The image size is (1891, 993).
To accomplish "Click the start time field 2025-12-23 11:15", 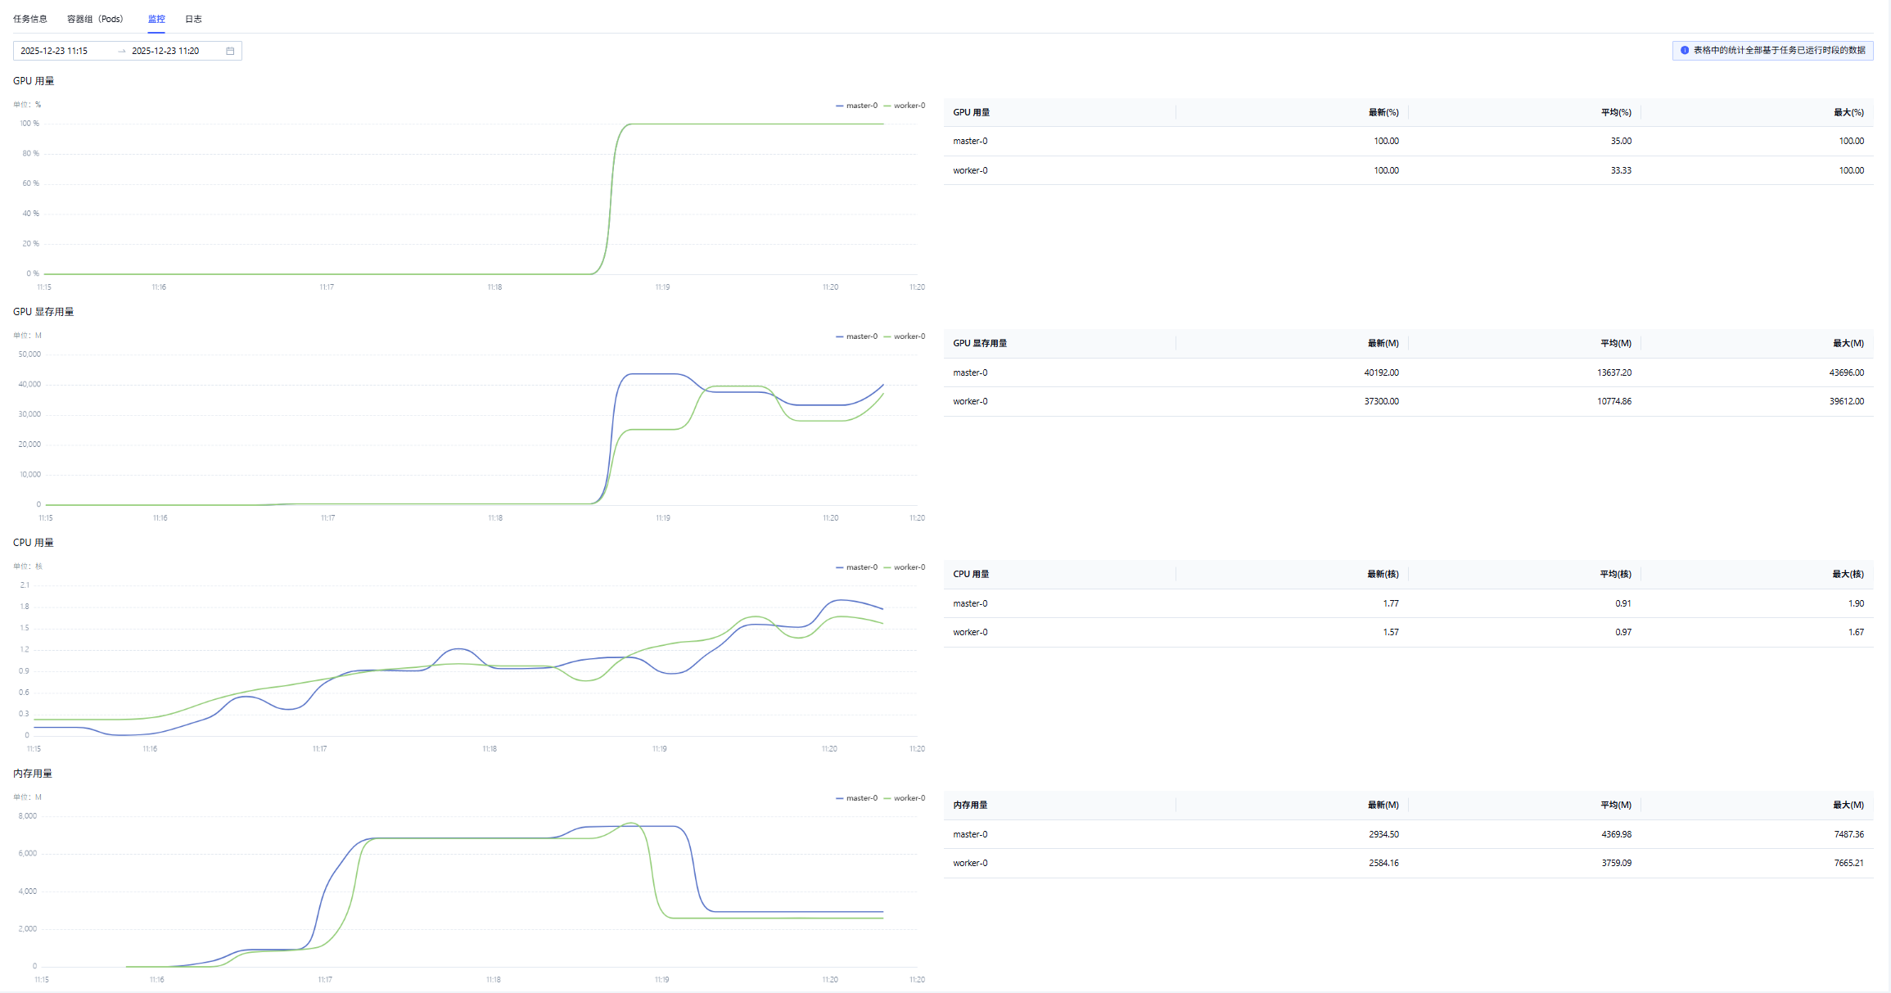I will click(x=55, y=51).
